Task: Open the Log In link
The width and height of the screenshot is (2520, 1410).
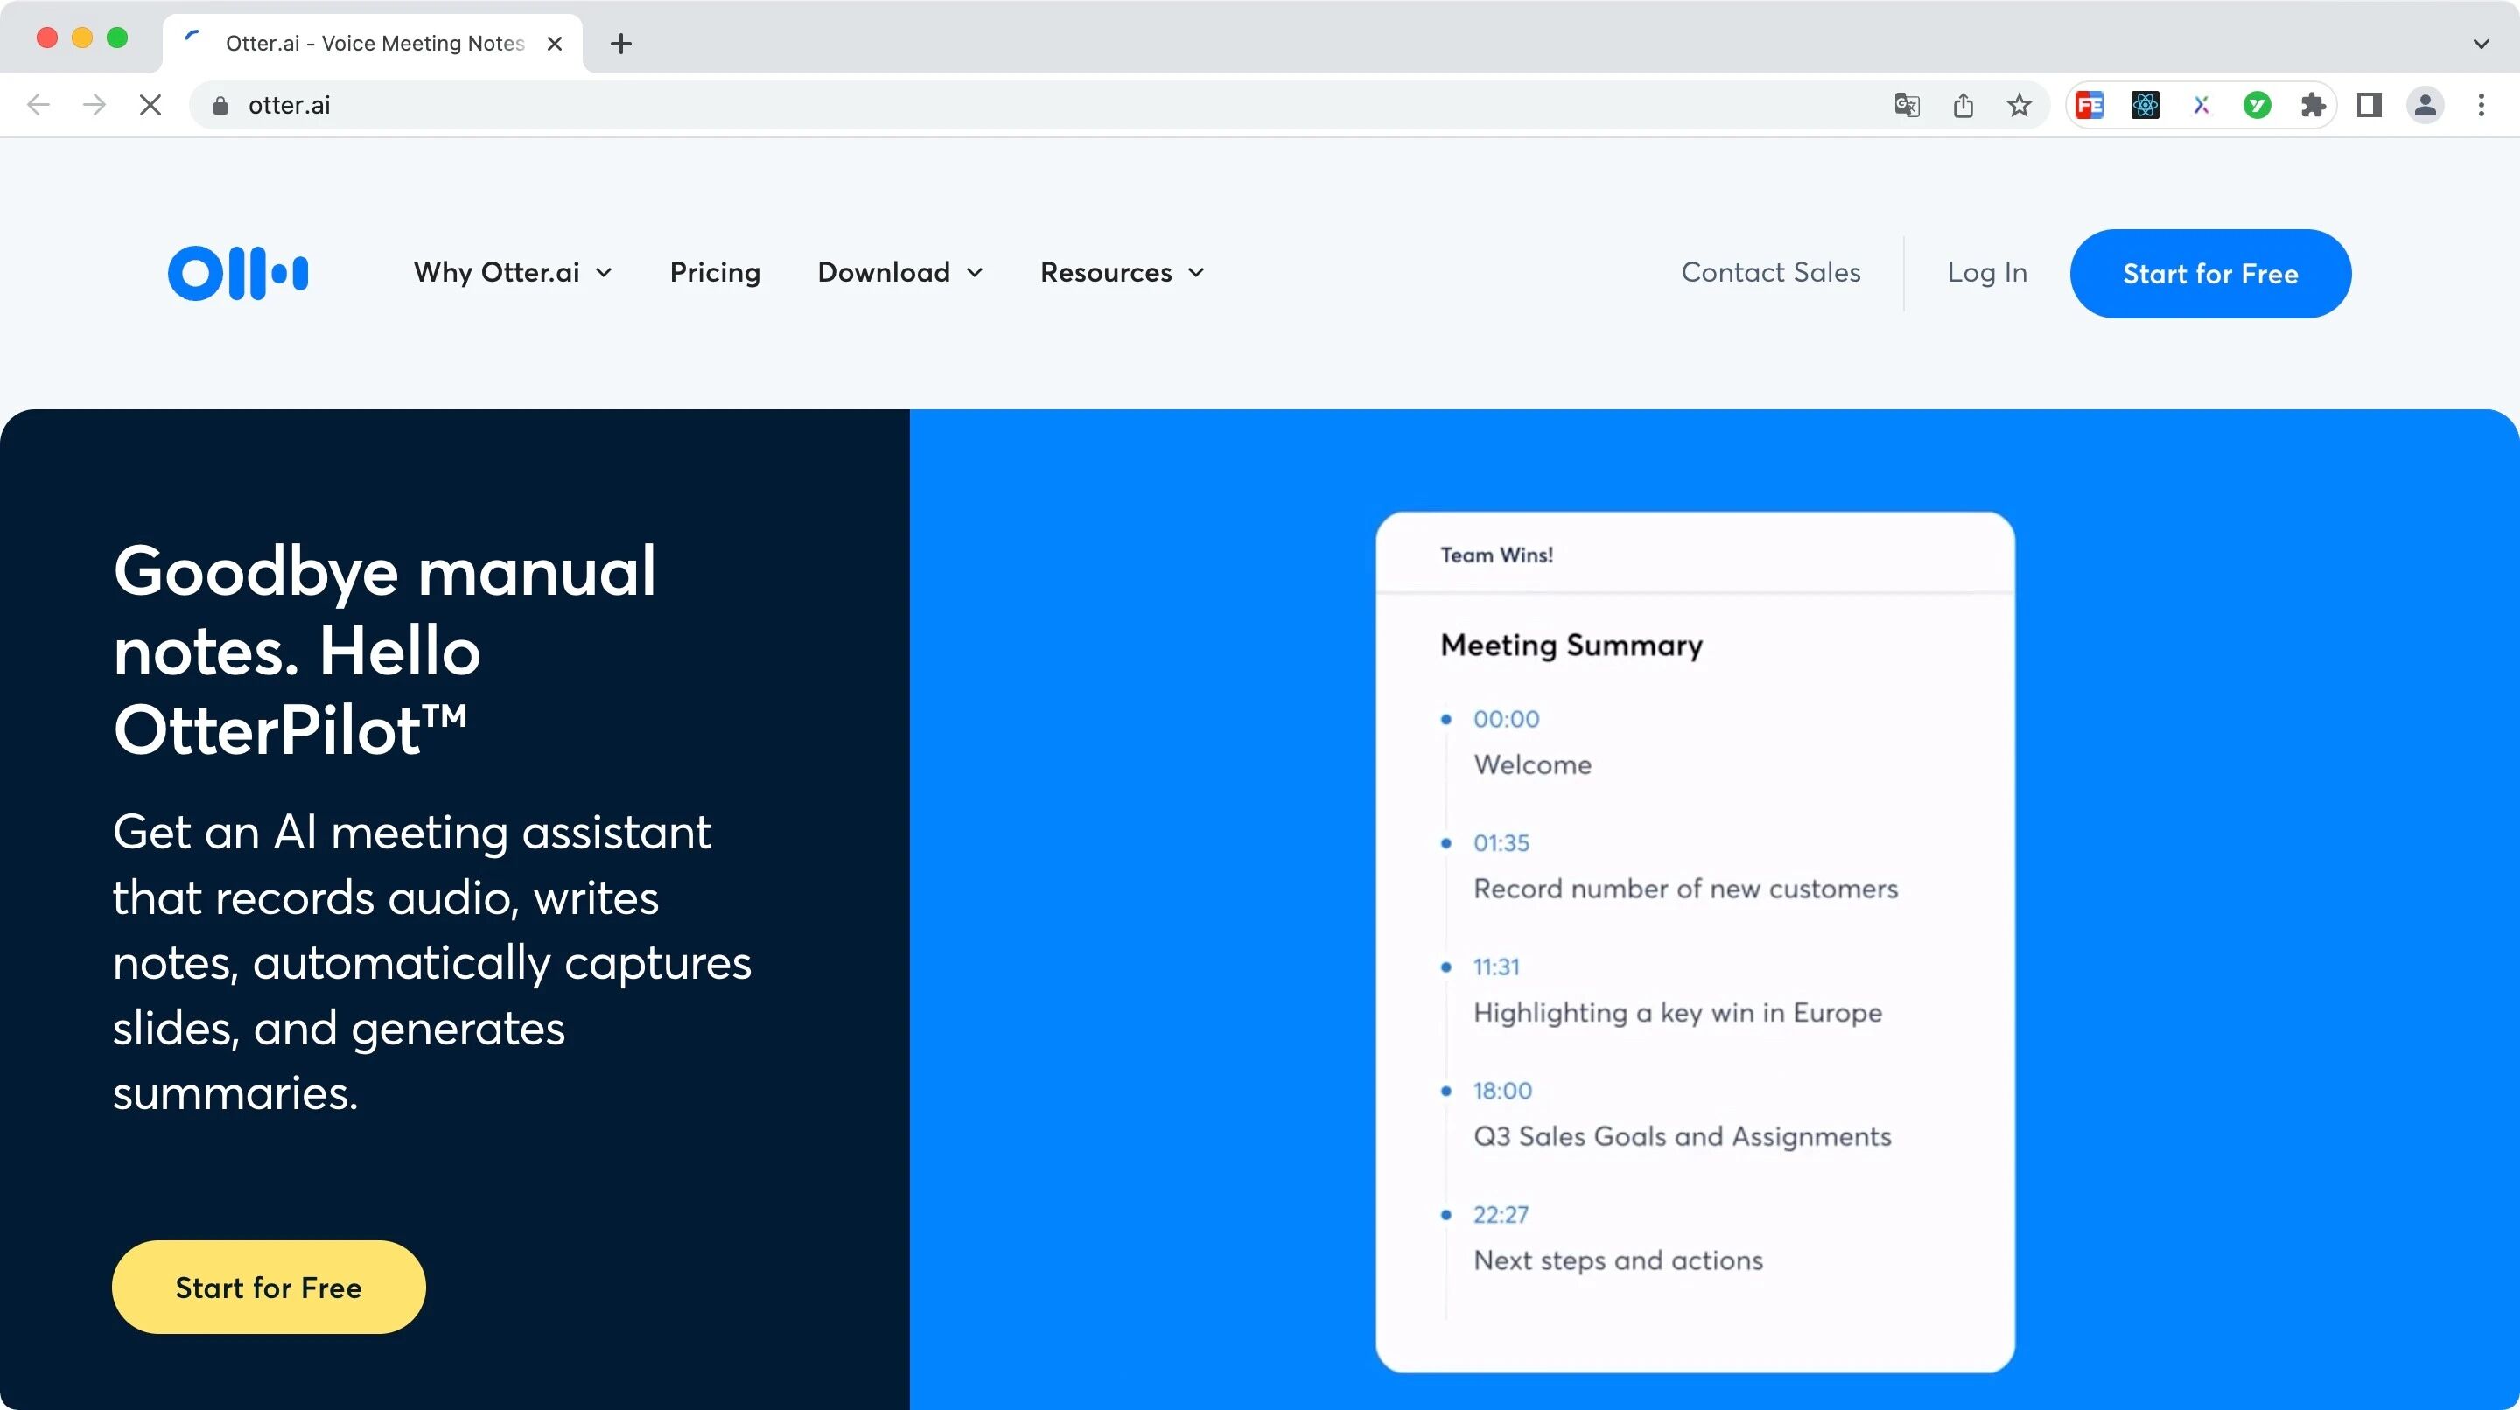Action: click(x=1986, y=273)
